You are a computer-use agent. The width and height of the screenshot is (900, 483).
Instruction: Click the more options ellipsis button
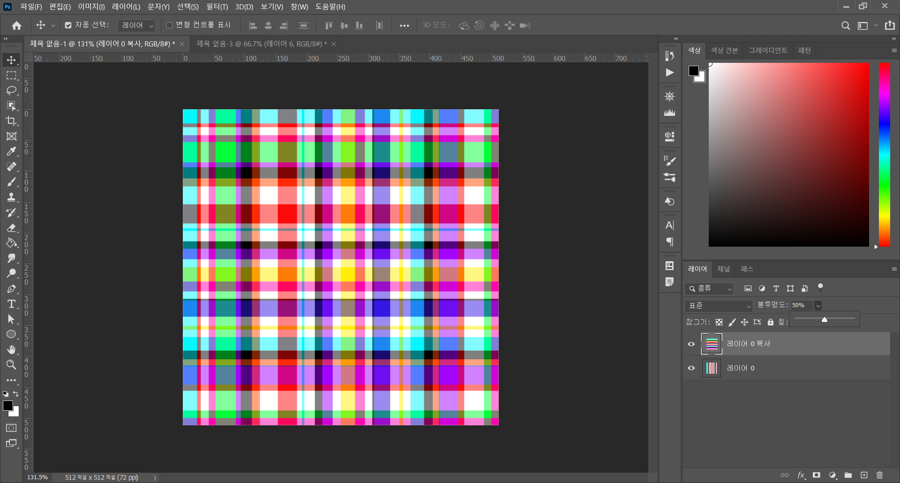coord(405,26)
